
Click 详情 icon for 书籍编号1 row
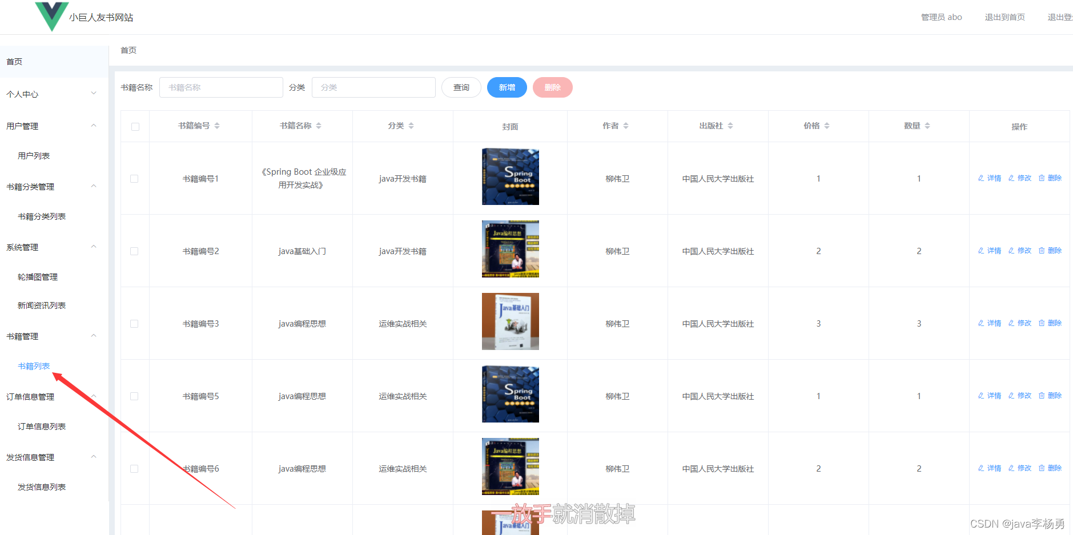coord(981,178)
